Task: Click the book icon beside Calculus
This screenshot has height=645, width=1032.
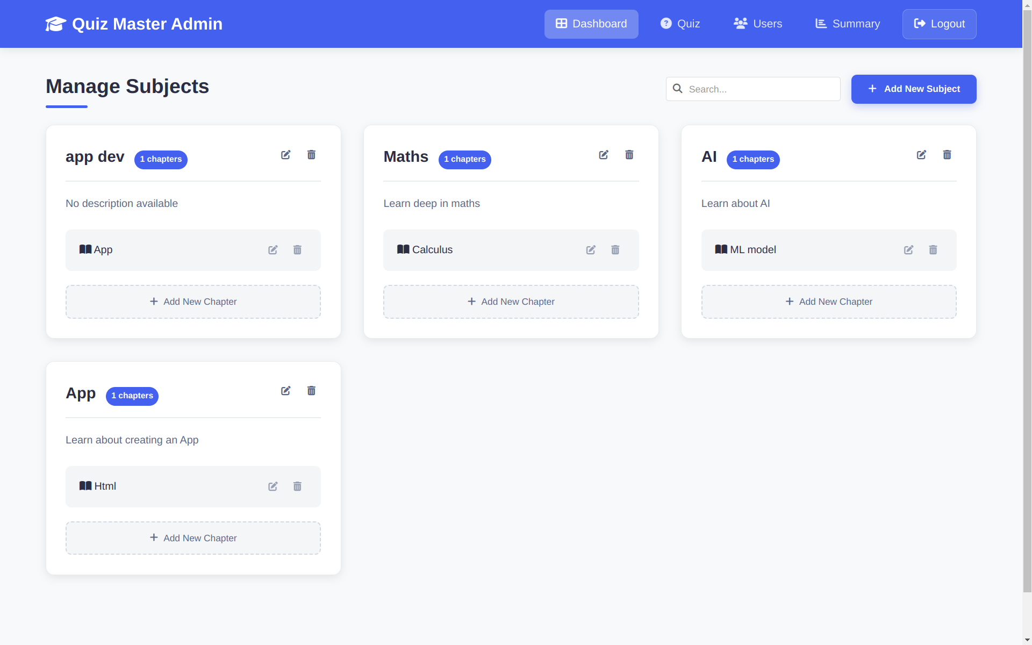Action: coord(403,249)
